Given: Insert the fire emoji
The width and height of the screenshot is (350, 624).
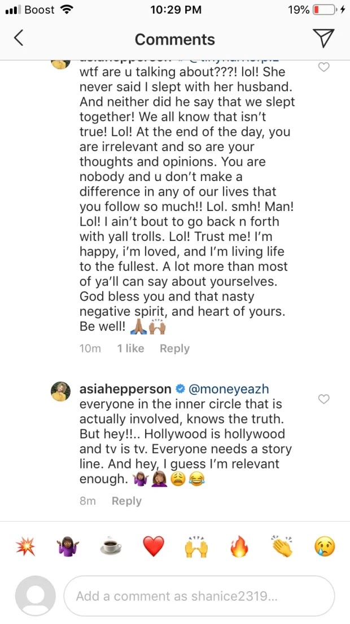Looking at the screenshot, I should coord(239,546).
